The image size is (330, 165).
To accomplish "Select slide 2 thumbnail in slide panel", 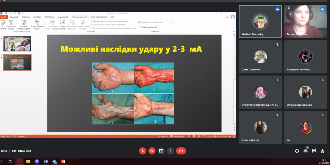I will [x=17, y=62].
